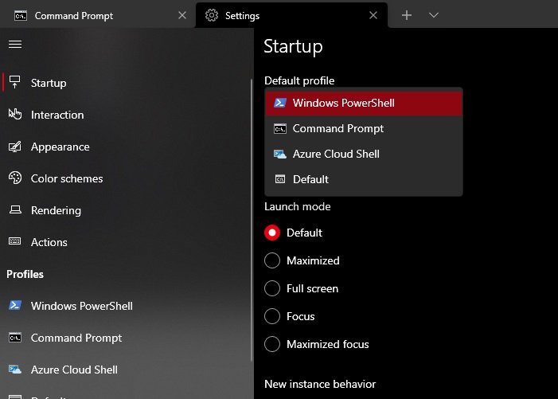Select Full screen launch mode
Screen dimensions: 558x399
[x=272, y=288]
